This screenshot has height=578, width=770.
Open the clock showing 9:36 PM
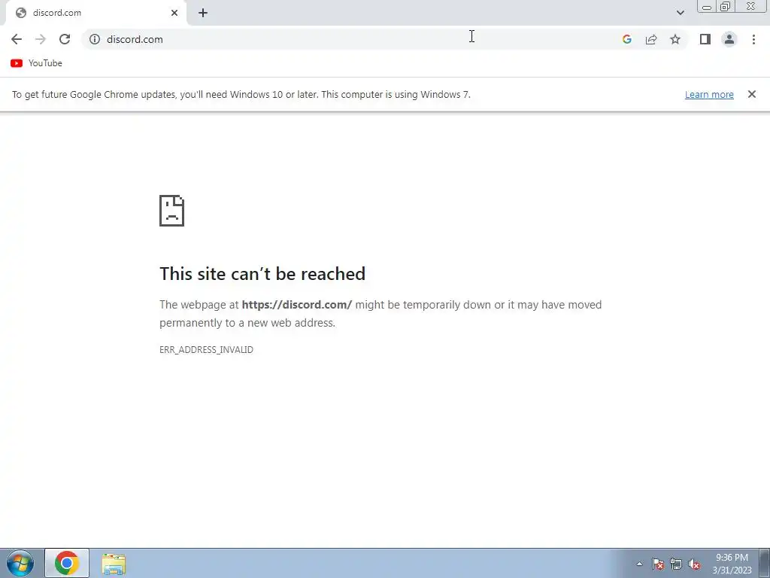tap(732, 564)
